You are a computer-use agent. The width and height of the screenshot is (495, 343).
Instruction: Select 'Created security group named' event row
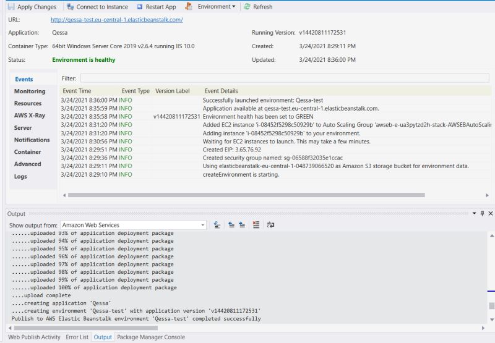[275, 158]
